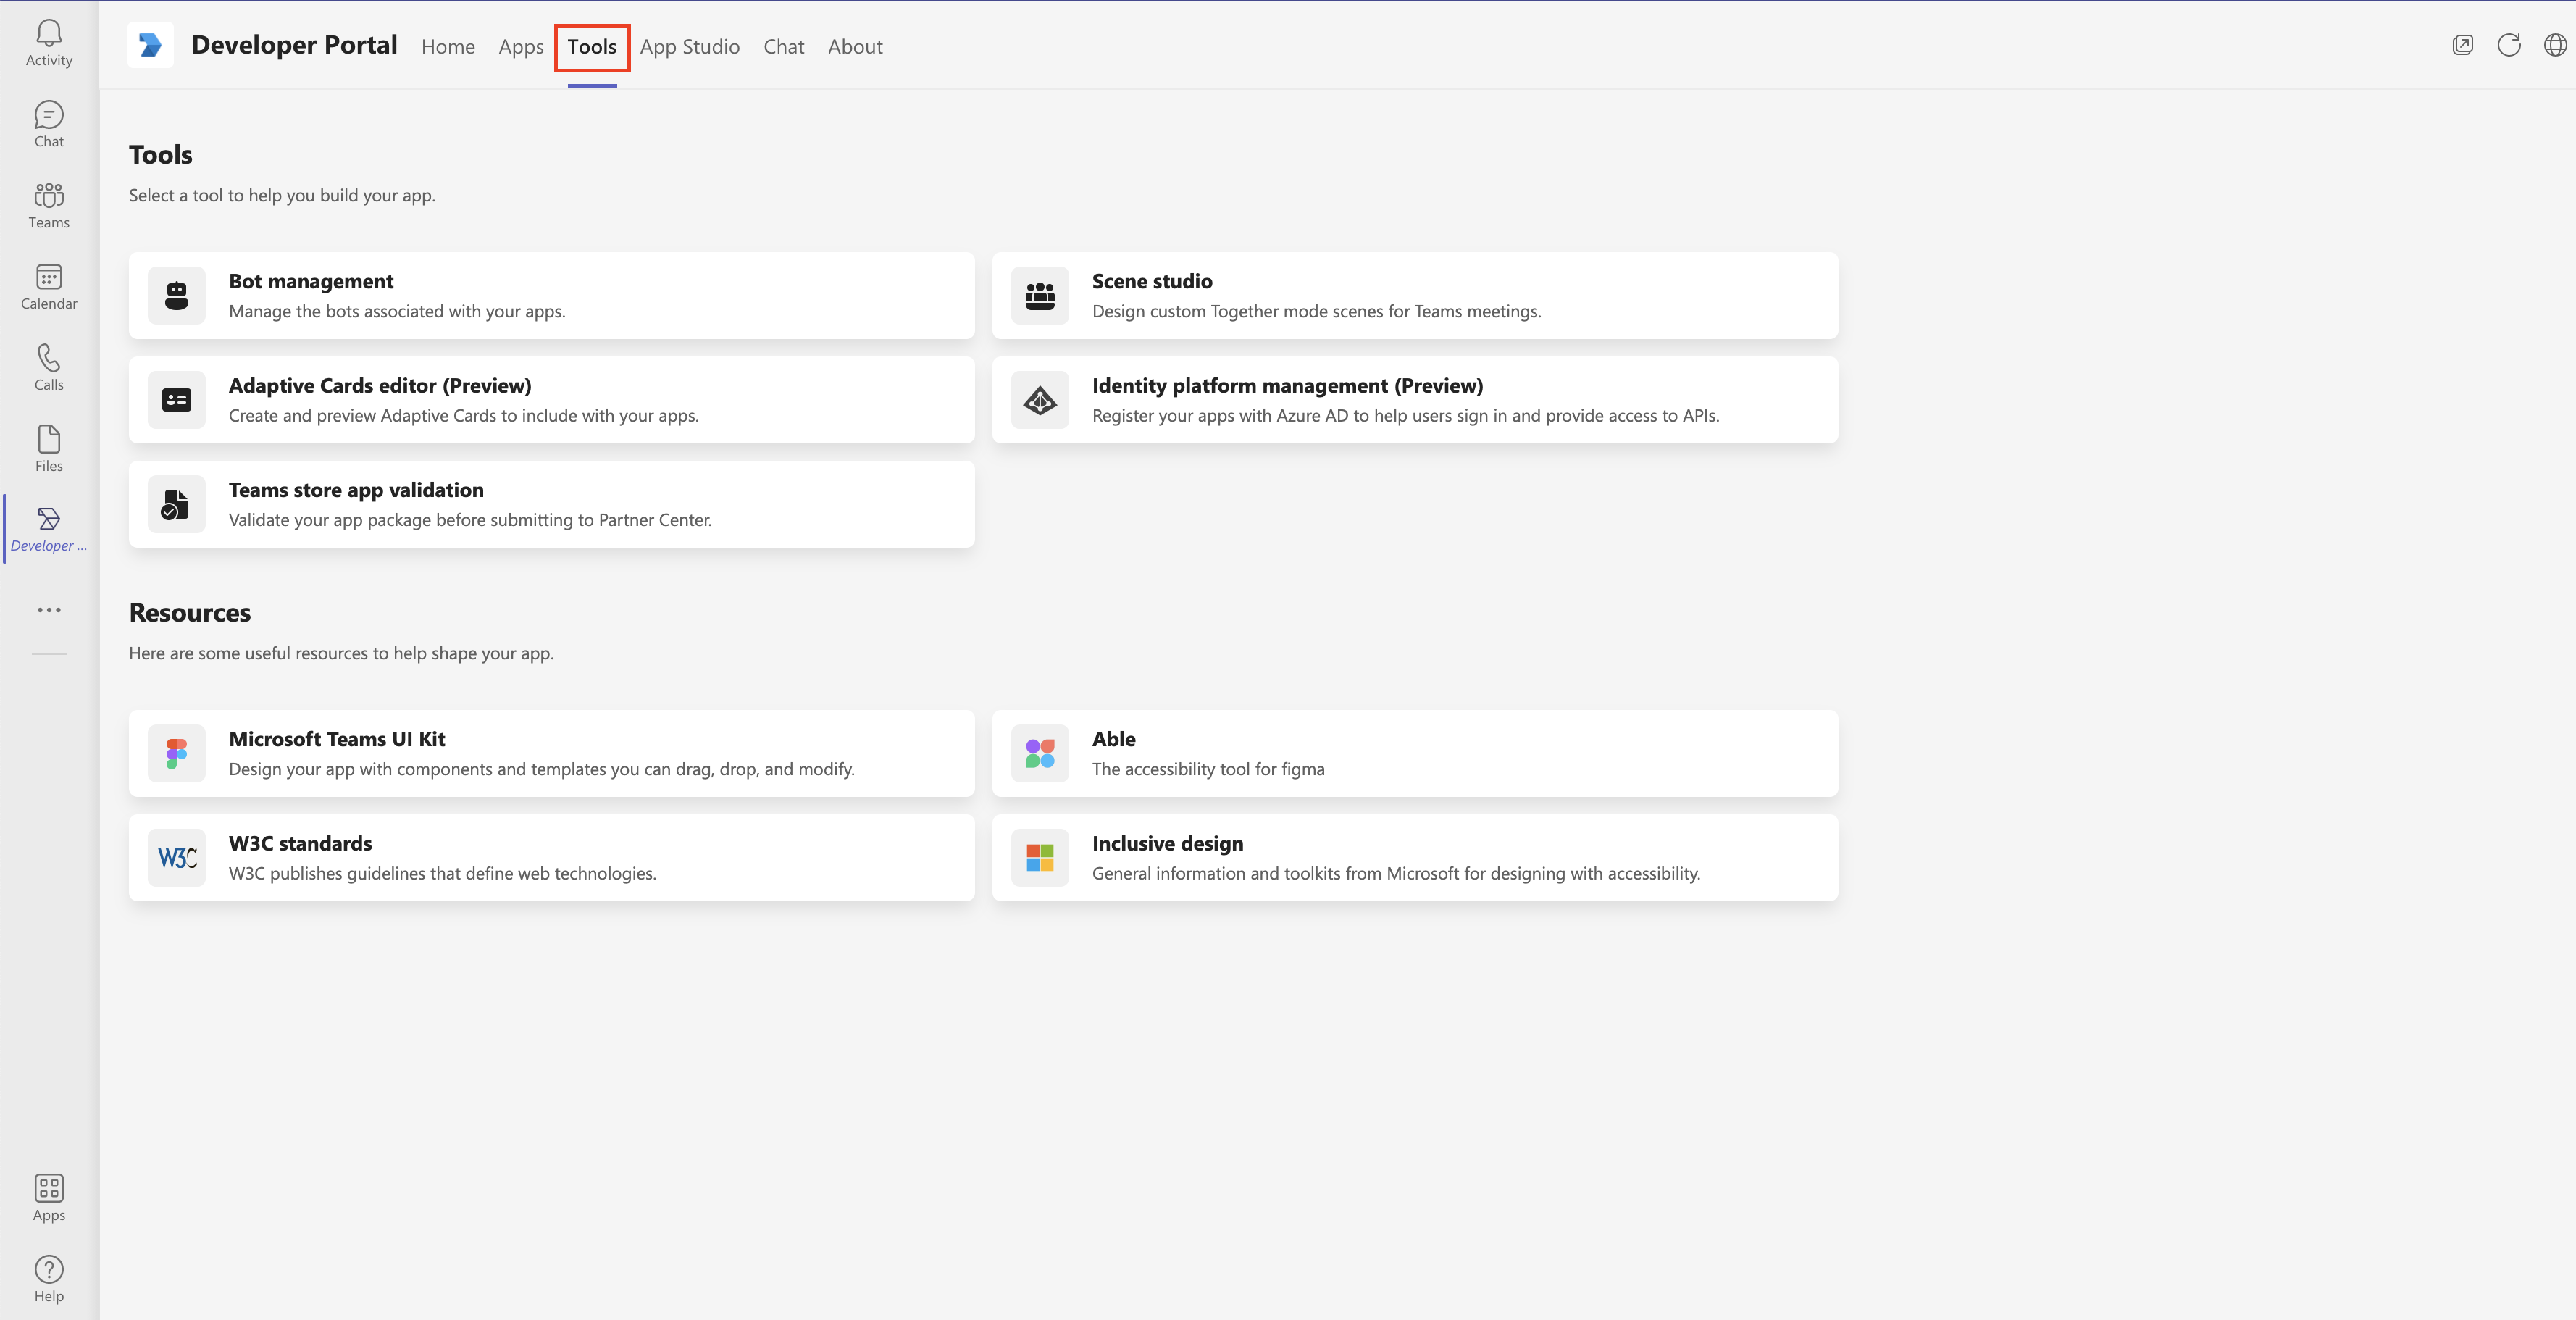Open Help from the sidebar
This screenshot has height=1320, width=2576.
pyautogui.click(x=48, y=1277)
